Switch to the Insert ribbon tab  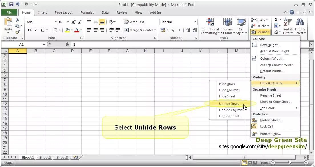click(x=43, y=12)
